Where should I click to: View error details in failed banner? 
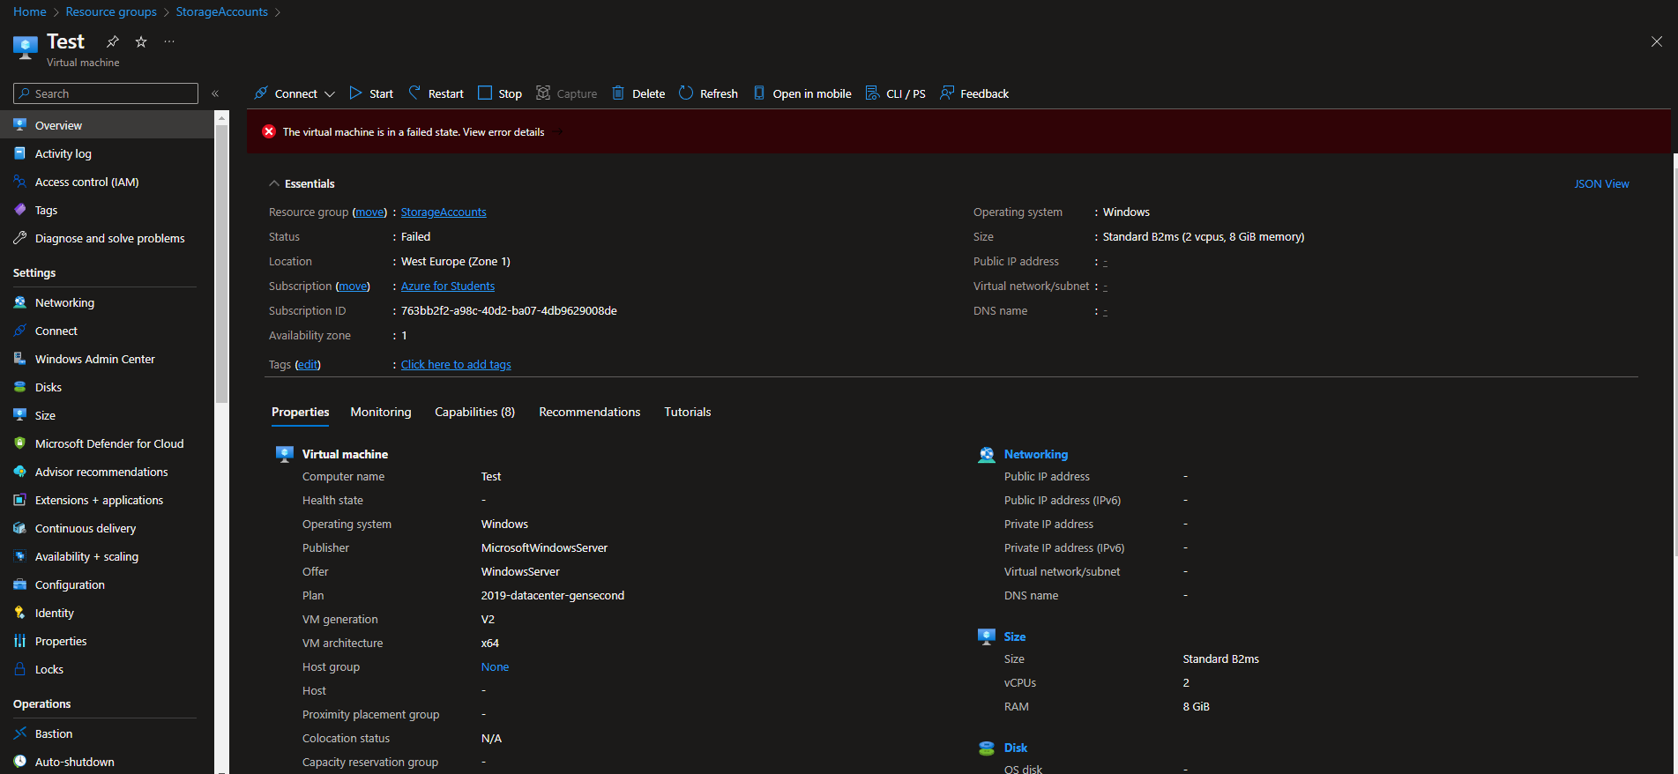[x=503, y=132]
